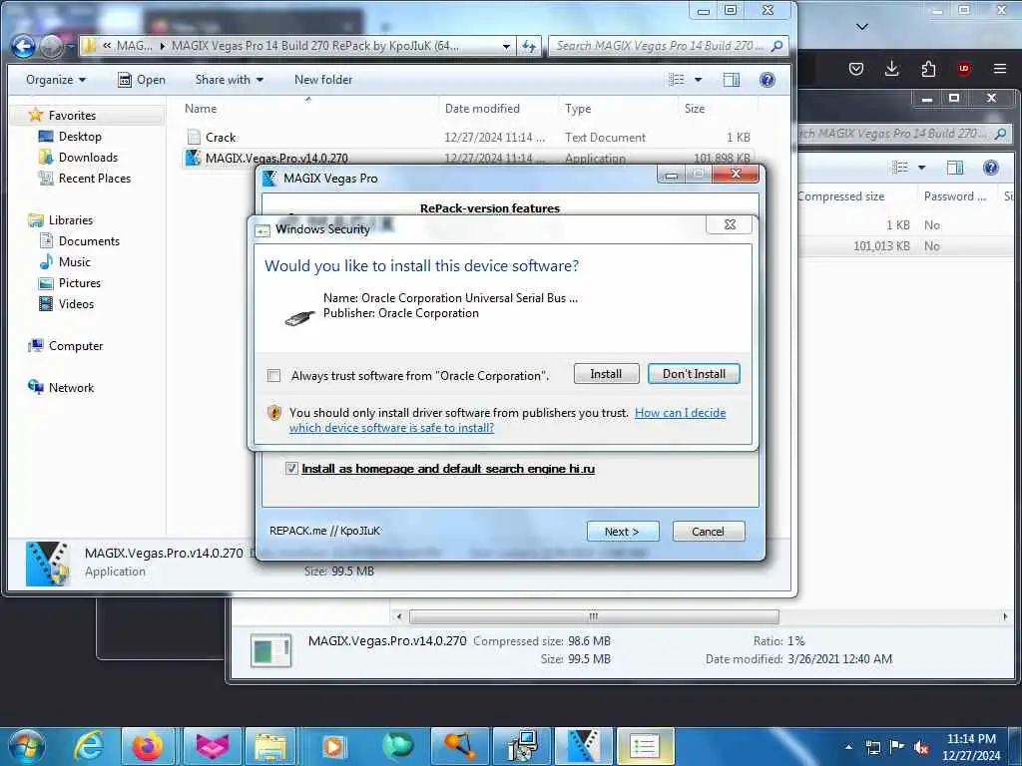Sort by the Compressed size column header

(x=840, y=196)
